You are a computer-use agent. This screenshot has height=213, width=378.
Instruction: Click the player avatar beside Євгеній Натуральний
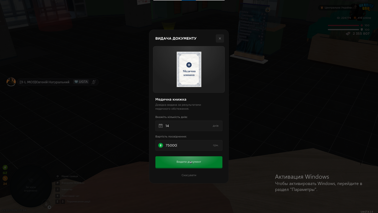point(11,82)
